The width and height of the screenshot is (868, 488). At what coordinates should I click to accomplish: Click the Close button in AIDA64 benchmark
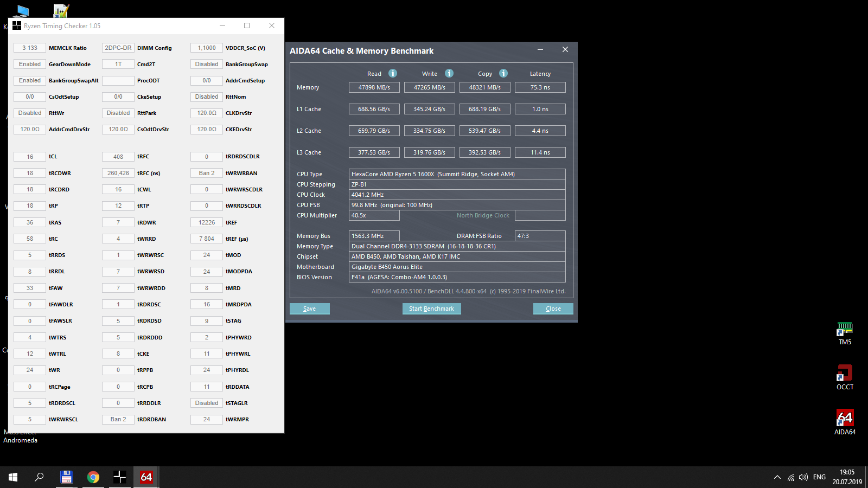pyautogui.click(x=553, y=309)
